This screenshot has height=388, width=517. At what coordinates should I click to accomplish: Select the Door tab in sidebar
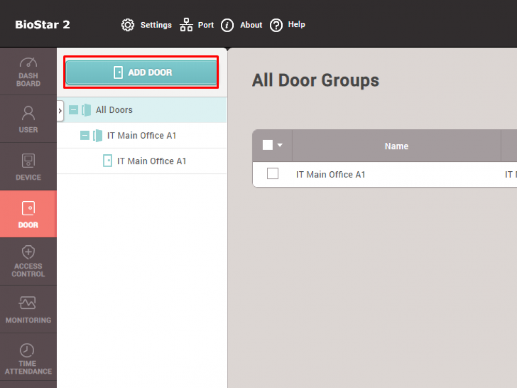[28, 214]
